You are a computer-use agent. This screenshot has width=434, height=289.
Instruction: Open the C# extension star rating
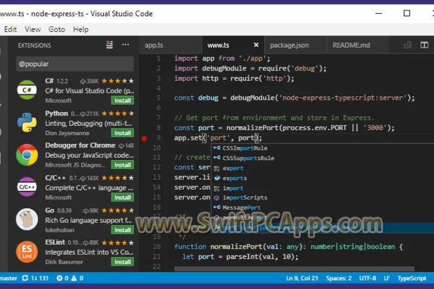coord(118,81)
